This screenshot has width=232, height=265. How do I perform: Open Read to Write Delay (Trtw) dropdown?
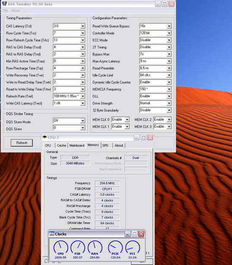[x=83, y=89]
